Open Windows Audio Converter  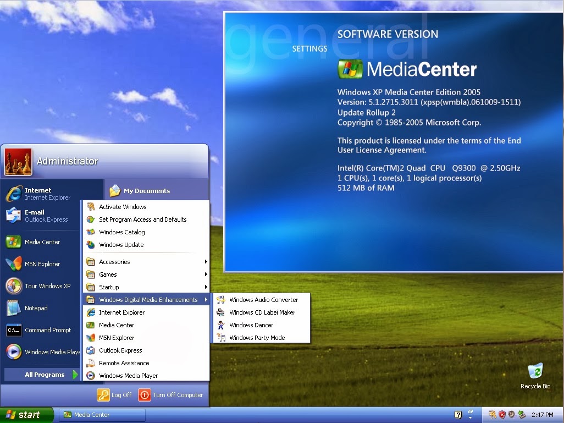tap(262, 300)
